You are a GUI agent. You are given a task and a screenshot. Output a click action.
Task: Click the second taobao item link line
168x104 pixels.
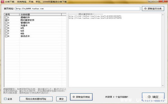coord(95,18)
